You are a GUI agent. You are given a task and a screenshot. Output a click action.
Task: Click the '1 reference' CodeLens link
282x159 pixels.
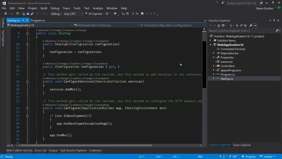[49, 64]
